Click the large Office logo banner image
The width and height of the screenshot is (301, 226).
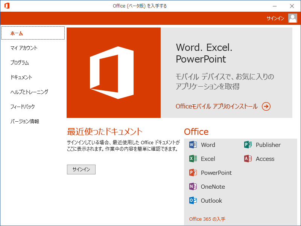(114, 73)
